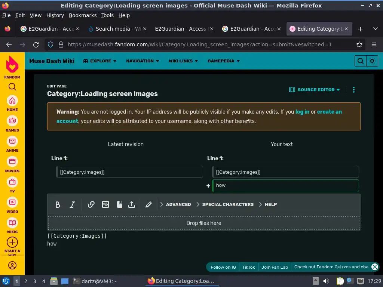Screen dimensions: 383x287
Task: Insert an image via the picture icon
Action: (x=105, y=204)
